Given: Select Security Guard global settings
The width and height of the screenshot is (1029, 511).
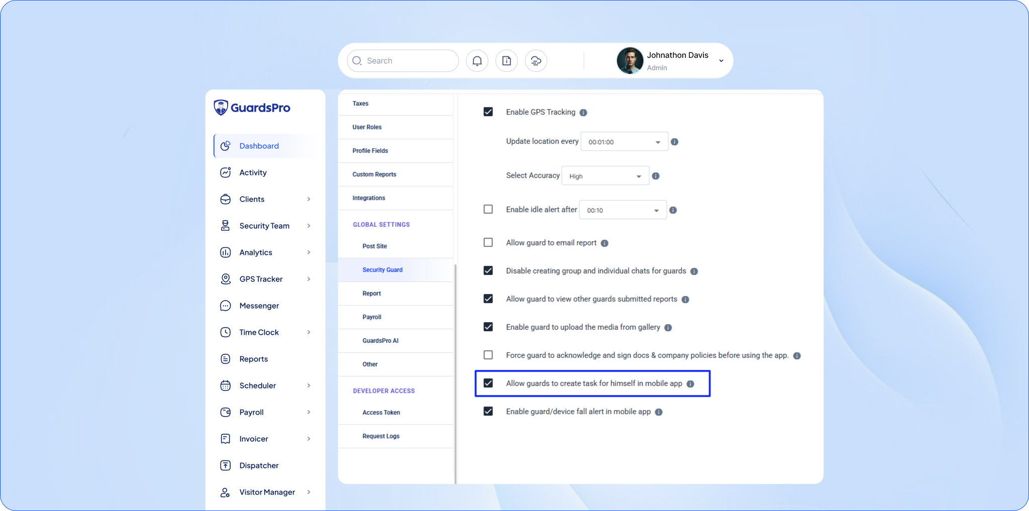Looking at the screenshot, I should pyautogui.click(x=396, y=270).
